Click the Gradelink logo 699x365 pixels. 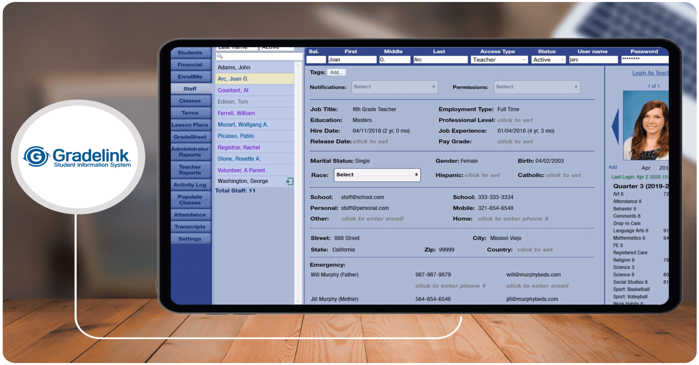(77, 157)
